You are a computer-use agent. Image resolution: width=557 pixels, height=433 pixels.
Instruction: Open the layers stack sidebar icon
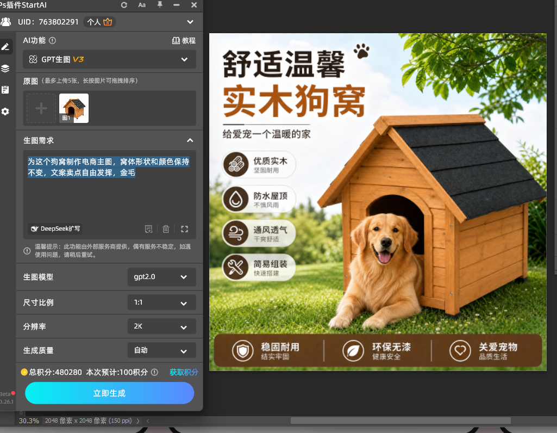[5, 68]
